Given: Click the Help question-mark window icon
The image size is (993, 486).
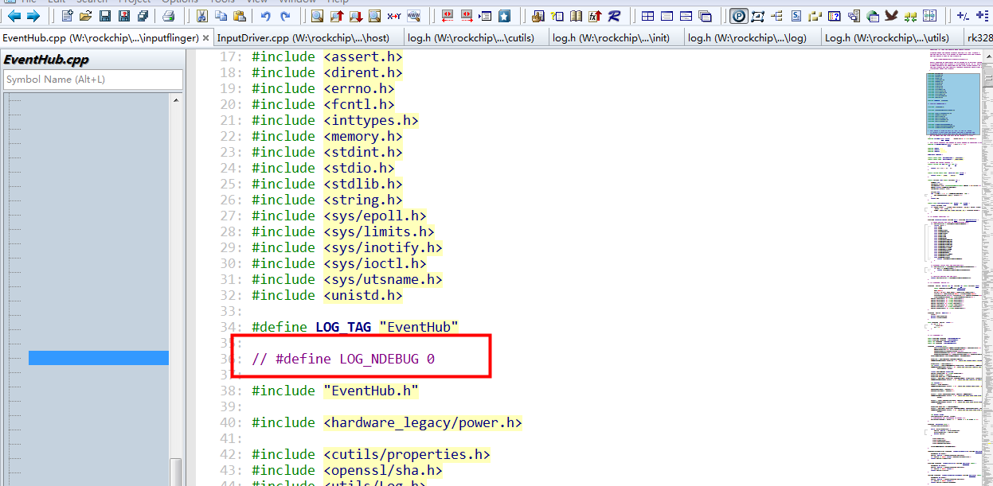Looking at the screenshot, I should tap(834, 16).
